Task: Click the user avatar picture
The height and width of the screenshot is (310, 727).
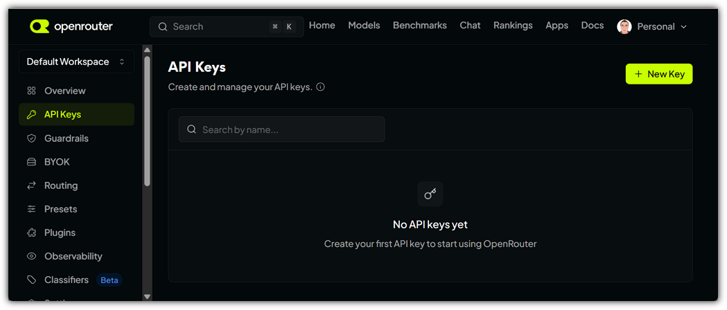Action: 624,26
